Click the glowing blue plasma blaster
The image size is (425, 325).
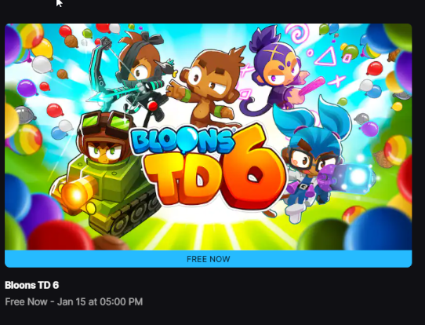[x=348, y=177]
